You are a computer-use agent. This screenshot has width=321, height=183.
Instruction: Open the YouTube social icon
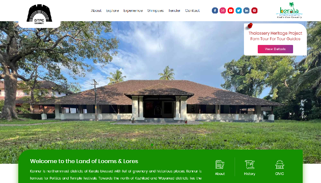click(x=230, y=11)
